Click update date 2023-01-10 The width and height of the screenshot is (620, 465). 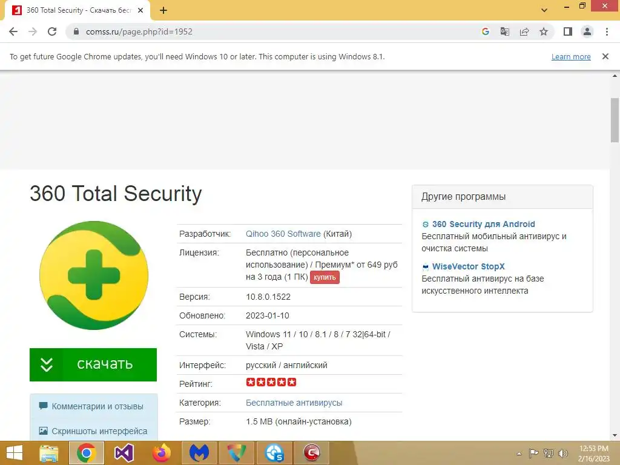coord(267,315)
